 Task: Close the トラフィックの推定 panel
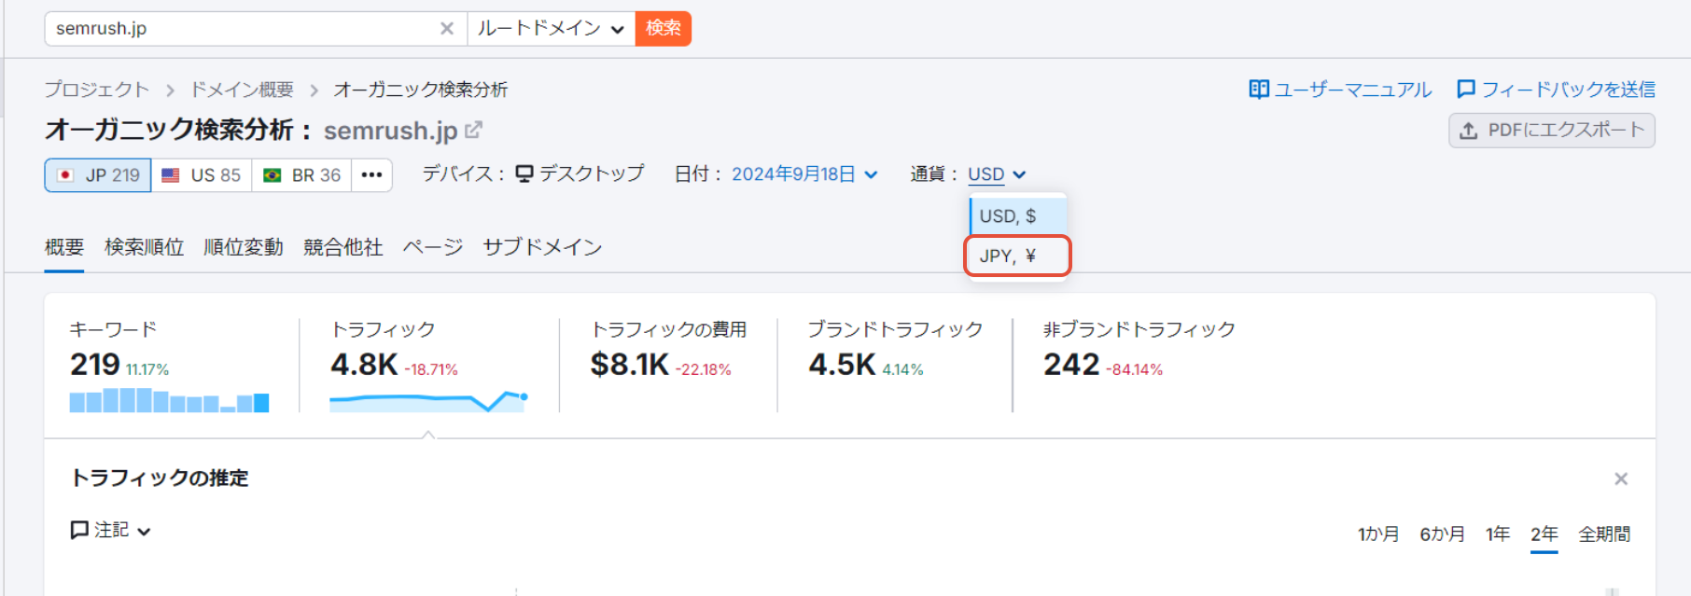tap(1621, 478)
